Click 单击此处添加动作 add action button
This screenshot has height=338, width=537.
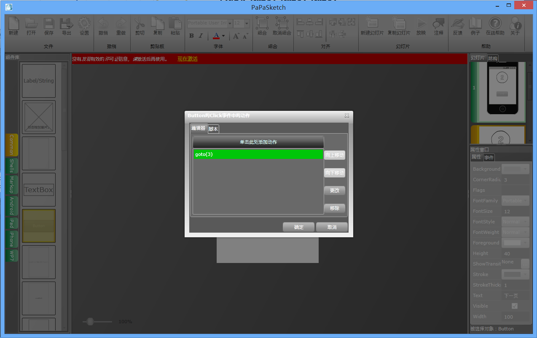click(x=258, y=142)
